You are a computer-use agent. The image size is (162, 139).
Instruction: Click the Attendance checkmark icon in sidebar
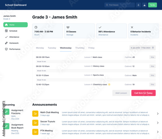click(x=6, y=37)
